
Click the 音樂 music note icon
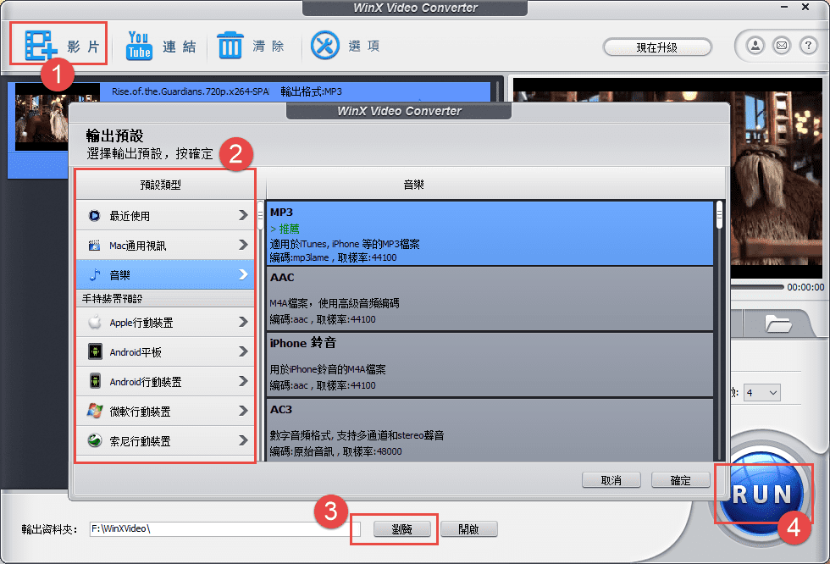[x=94, y=274]
